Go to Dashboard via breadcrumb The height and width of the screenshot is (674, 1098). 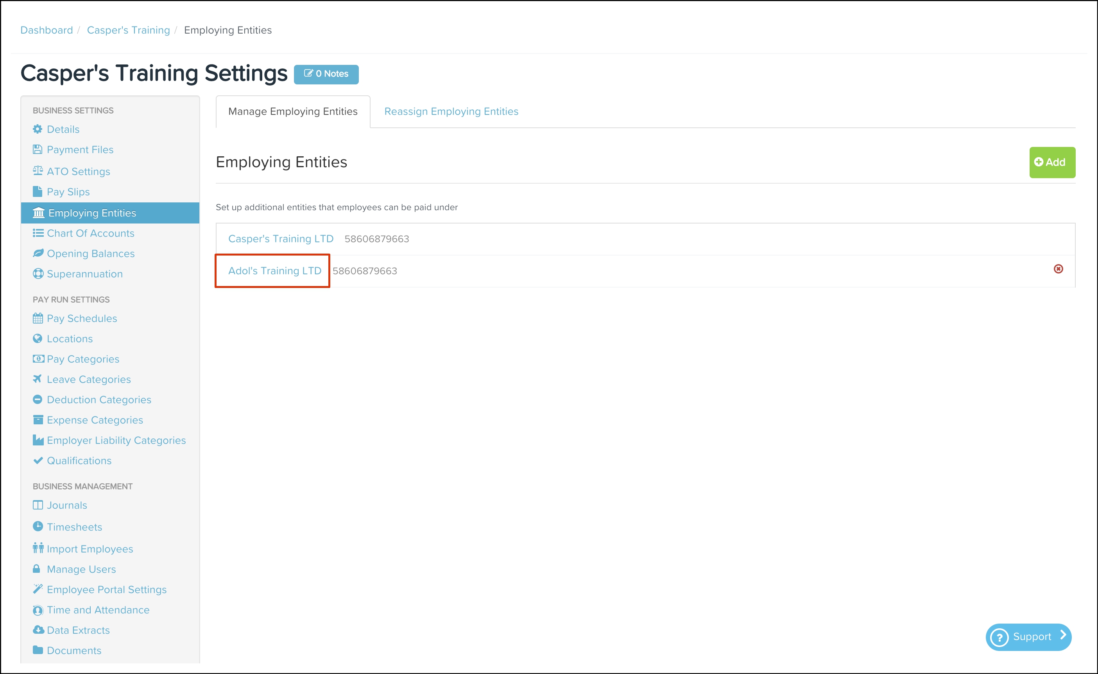[47, 30]
